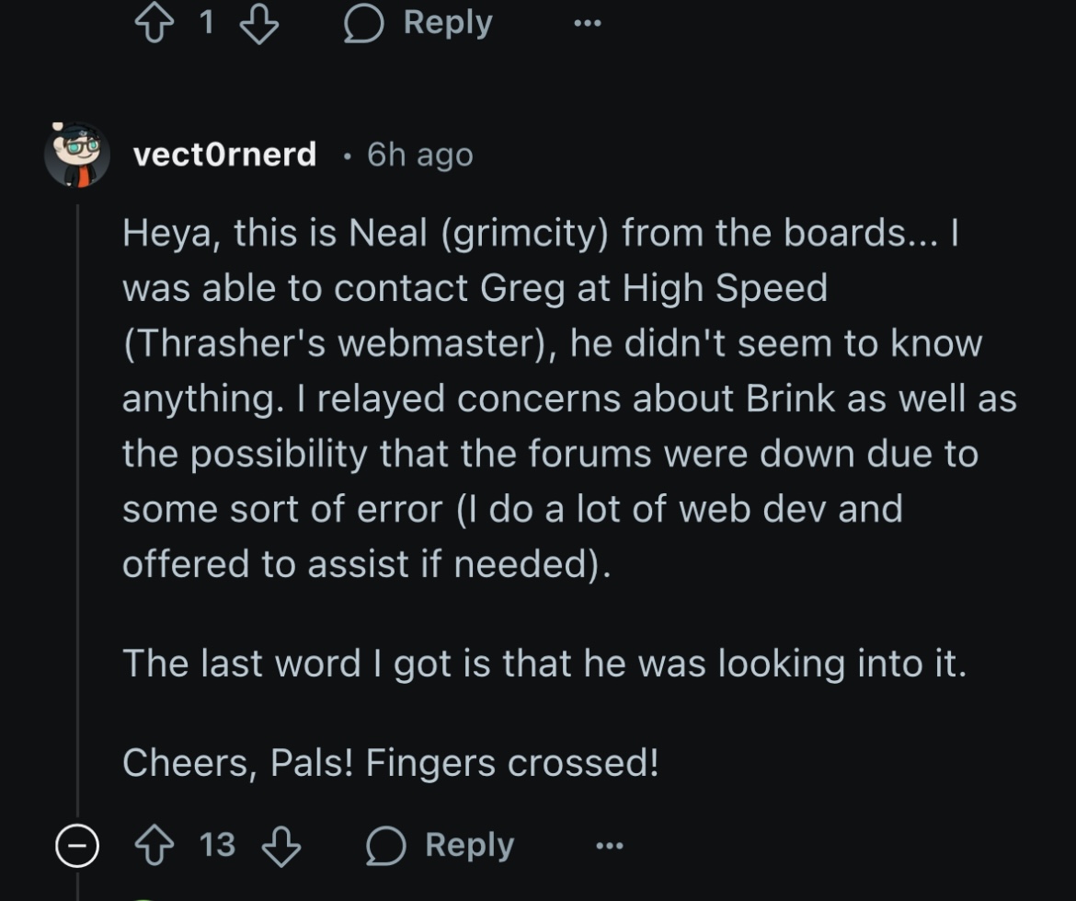The height and width of the screenshot is (901, 1076).
Task: Collapse vect0rnerd's thread with the minus button
Action: 77,846
